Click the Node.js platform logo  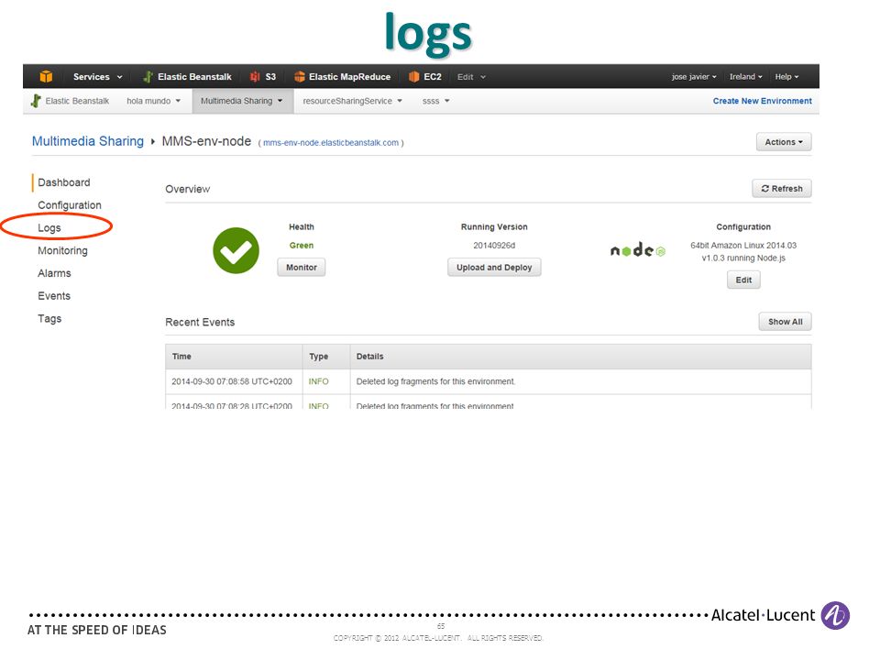click(x=638, y=250)
